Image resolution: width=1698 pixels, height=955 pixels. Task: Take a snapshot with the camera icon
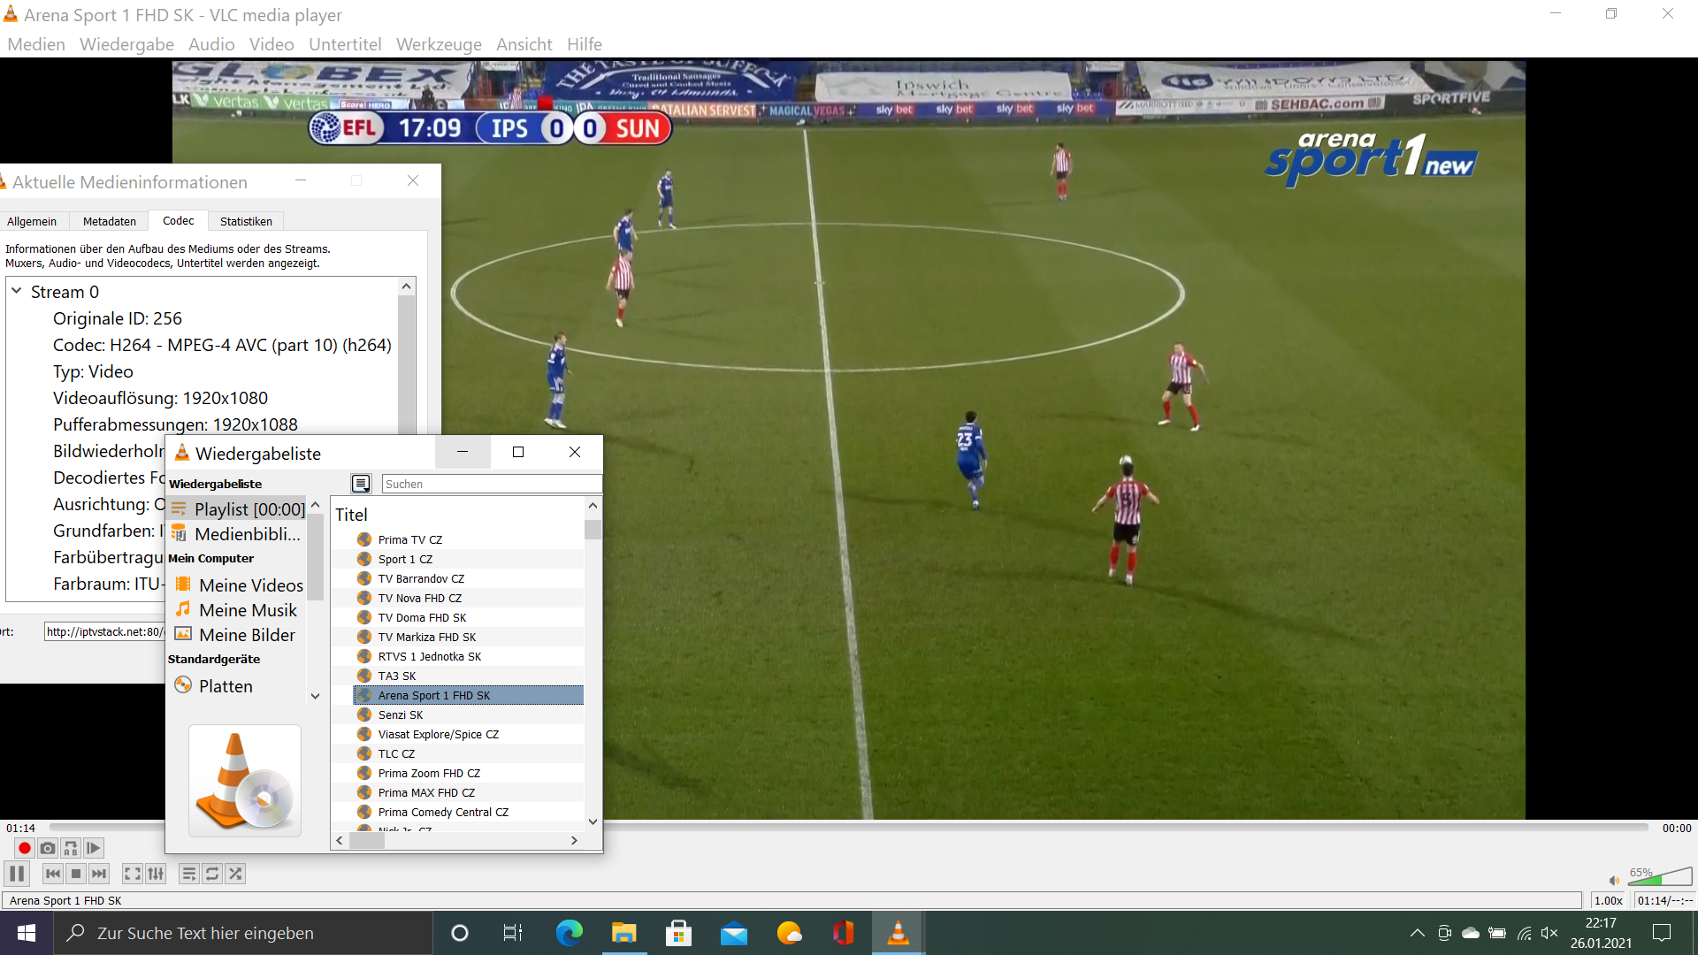pos(48,848)
